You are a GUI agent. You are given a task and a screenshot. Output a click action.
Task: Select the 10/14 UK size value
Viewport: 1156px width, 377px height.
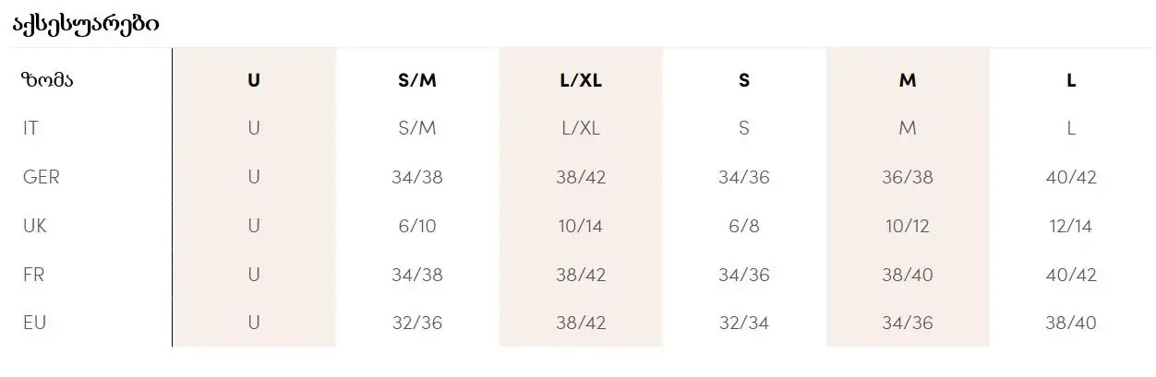(581, 226)
